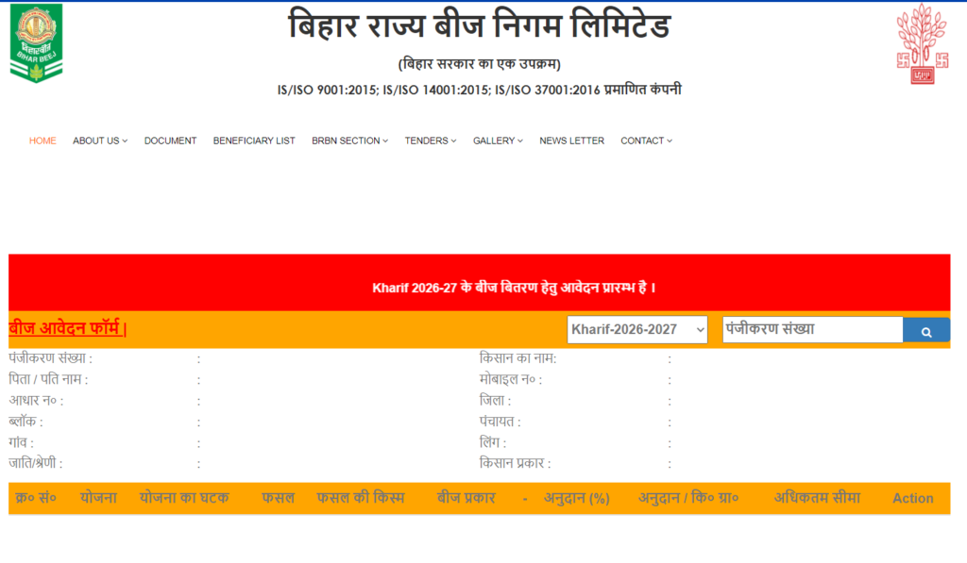Click the बिहार राज्य बीज निगम लिमिटेड heading
This screenshot has height=563, width=967.
[x=479, y=25]
